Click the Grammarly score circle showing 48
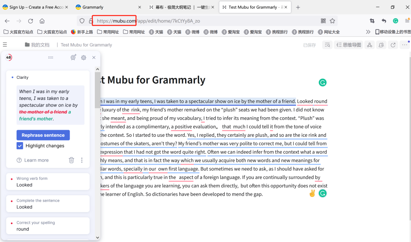The image size is (411, 242). 9,58
